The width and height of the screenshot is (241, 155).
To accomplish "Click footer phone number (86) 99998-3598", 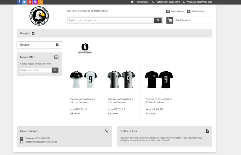I will pyautogui.click(x=42, y=138).
